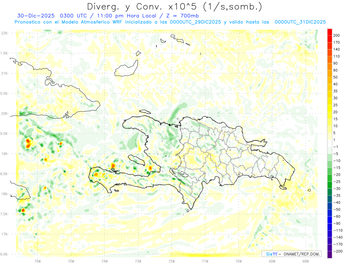
Task: Click the 'Pronostico con el Modelo Atmosferico WRF' line
Action: tap(170, 22)
